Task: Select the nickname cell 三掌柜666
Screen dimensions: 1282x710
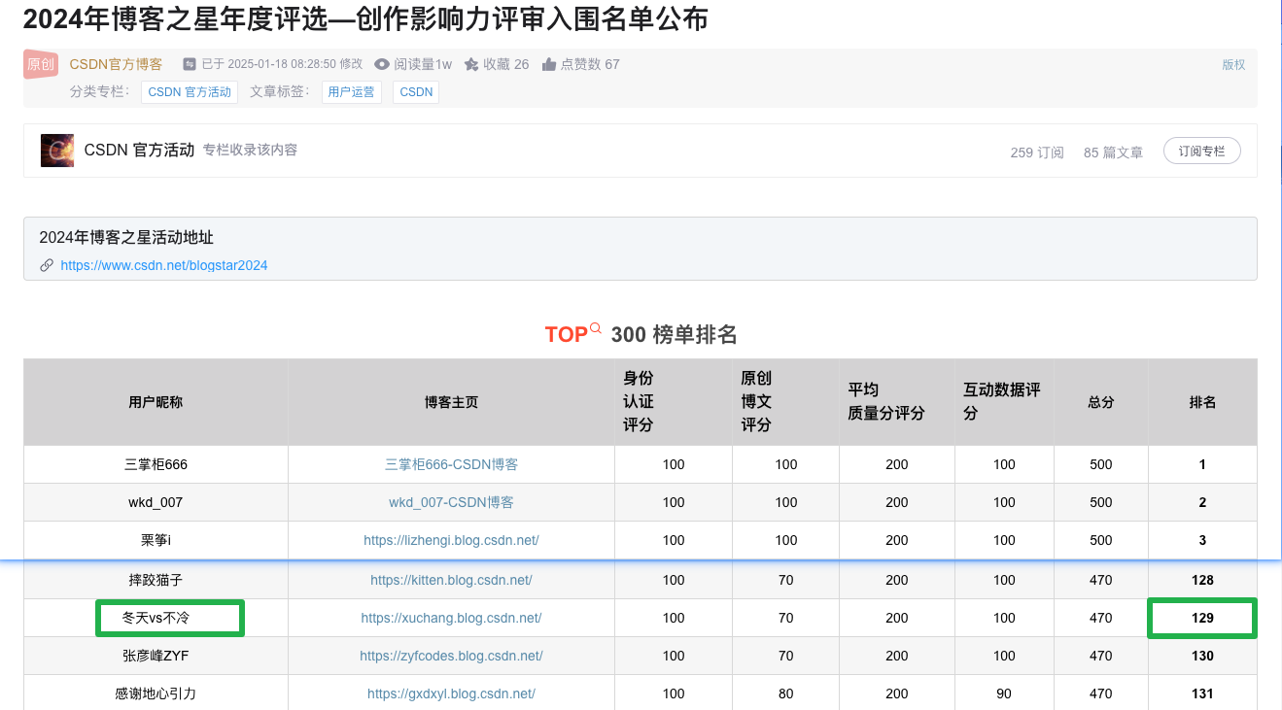Action: click(x=156, y=464)
